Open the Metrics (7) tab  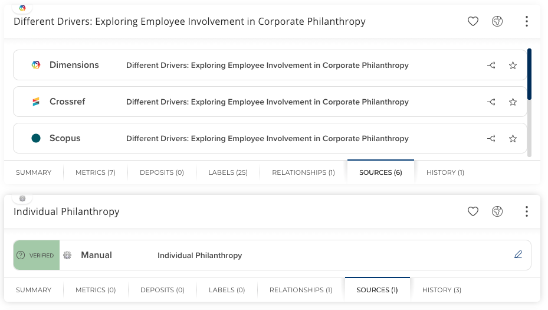96,172
